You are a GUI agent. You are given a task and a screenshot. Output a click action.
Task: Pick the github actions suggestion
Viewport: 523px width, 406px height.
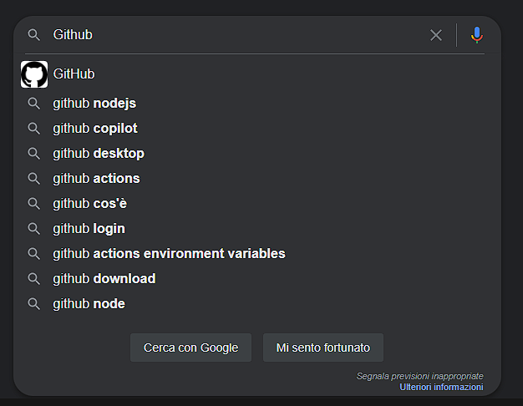tap(256, 179)
